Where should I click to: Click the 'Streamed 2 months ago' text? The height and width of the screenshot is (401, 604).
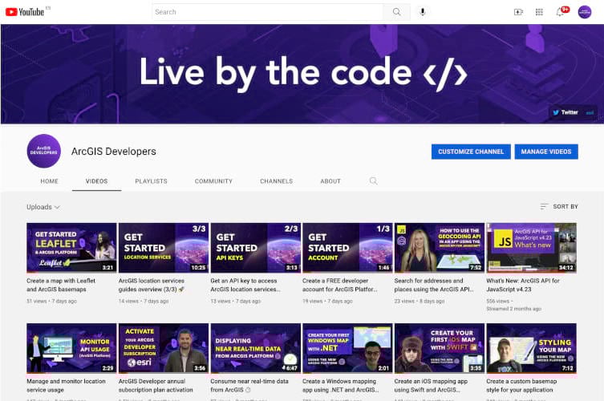click(x=514, y=309)
